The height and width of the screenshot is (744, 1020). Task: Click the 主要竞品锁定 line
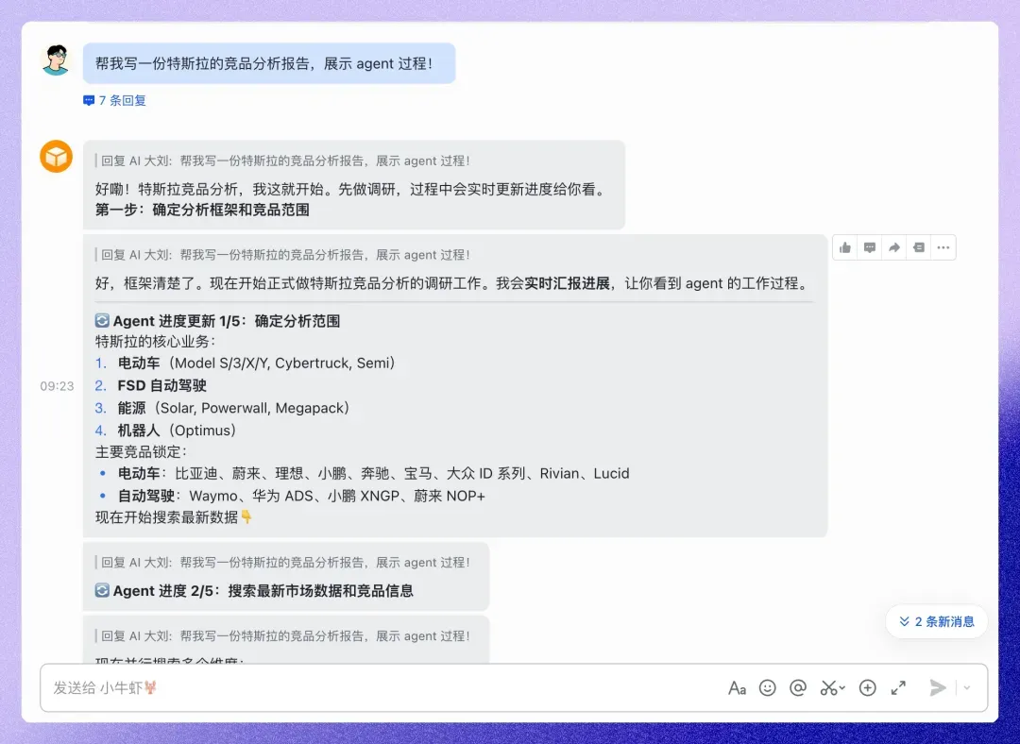[141, 452]
